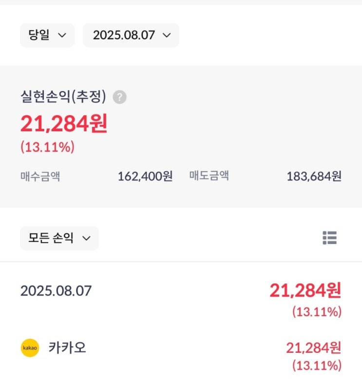Image resolution: width=362 pixels, height=385 pixels.
Task: Select the 2025.08.07 date row in list
Action: click(56, 291)
